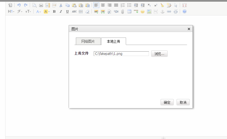Paste as plain text (T clipboard)
This screenshot has width=227, height=139.
click(81, 5)
